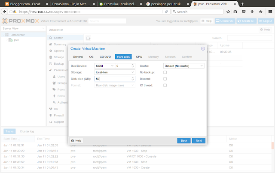Click the Create CT button

[x=246, y=21]
